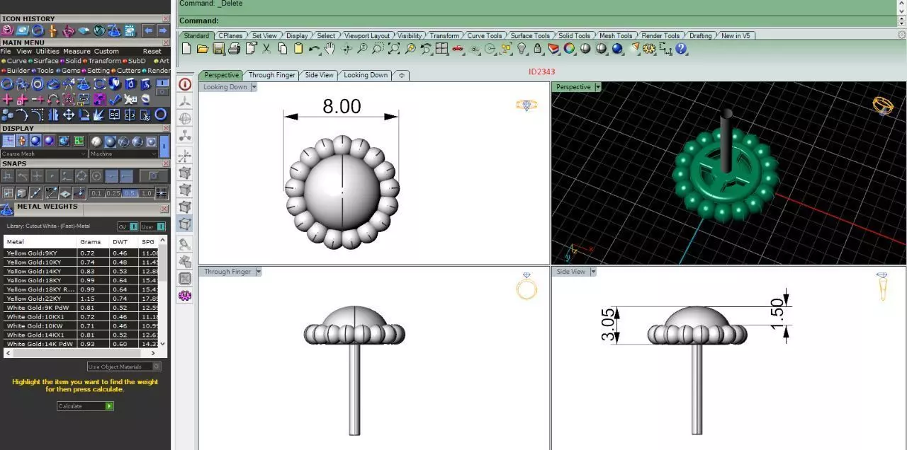This screenshot has width=907, height=450.
Task: Click the Print icon in the Standard toolbar
Action: (x=235, y=49)
